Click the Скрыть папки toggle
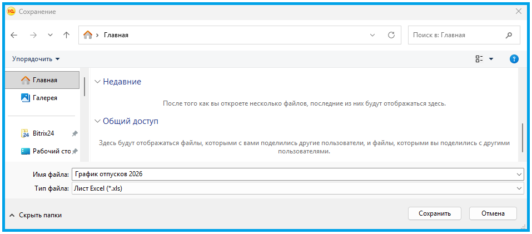 point(36,215)
